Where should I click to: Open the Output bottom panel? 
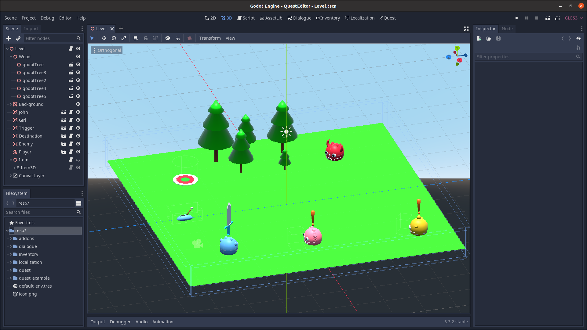coord(97,322)
